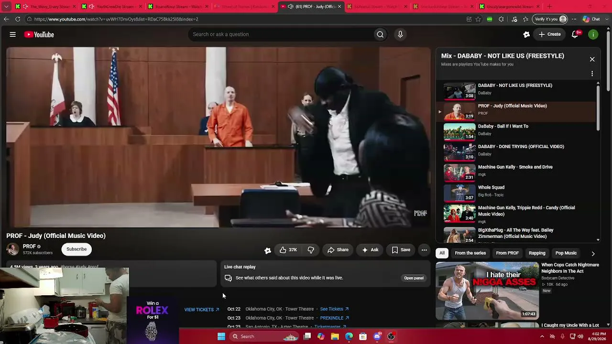The image size is (612, 344).
Task: Open the YouTube account avatar menu
Action: click(x=593, y=34)
